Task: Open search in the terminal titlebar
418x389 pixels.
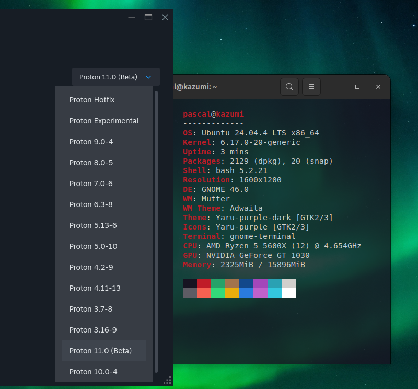Action: (289, 87)
